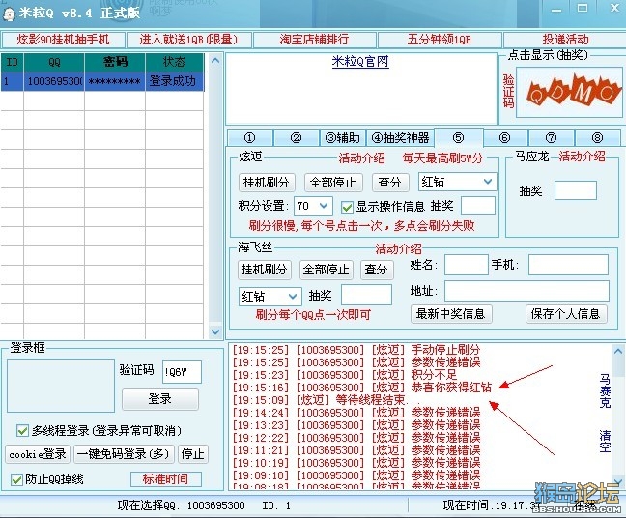Click the 登录 button

[160, 399]
